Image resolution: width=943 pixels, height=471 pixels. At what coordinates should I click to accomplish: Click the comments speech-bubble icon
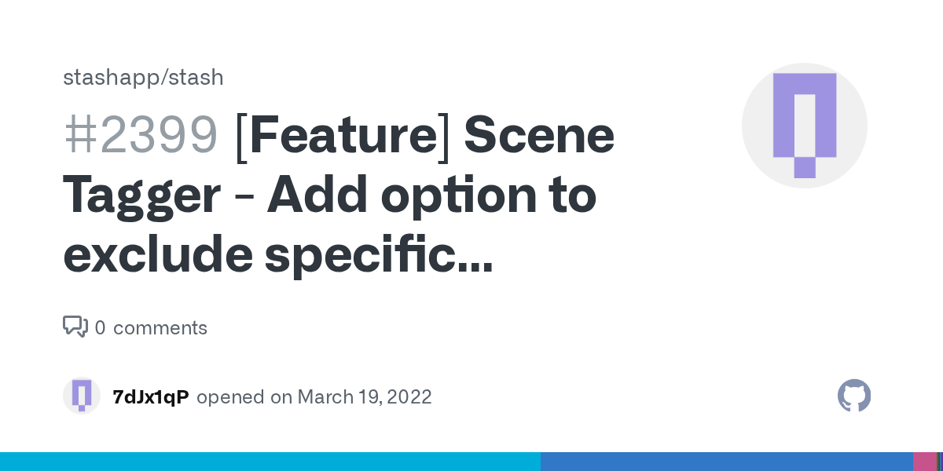coord(75,327)
